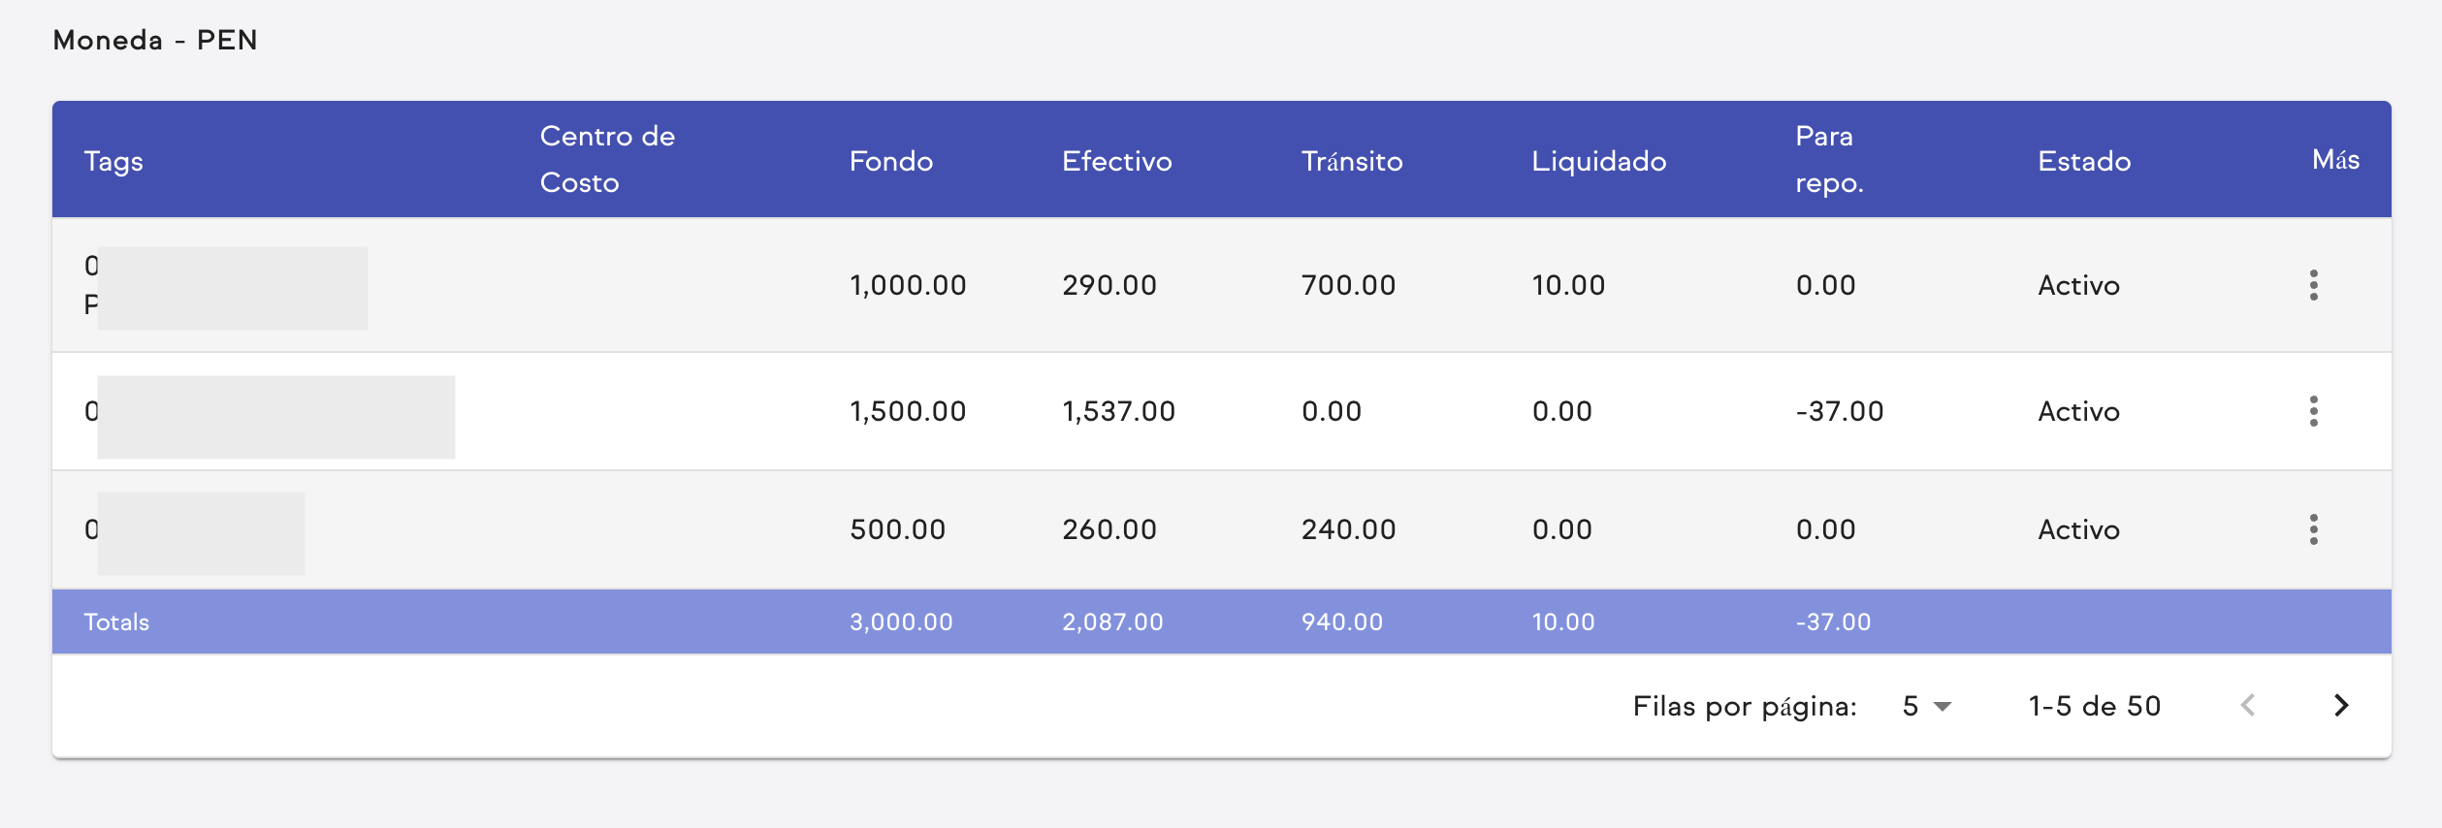This screenshot has height=828, width=2442.
Task: Open more options for the 1,000.00 fund row
Action: tap(2313, 285)
